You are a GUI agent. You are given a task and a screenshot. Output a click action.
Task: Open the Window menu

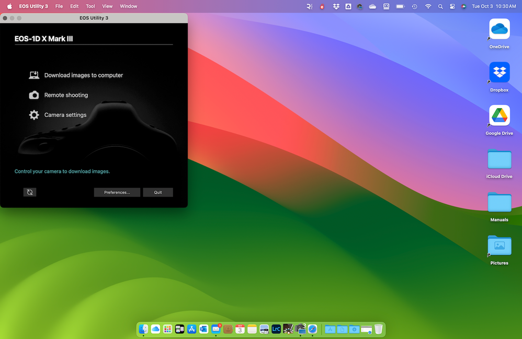pos(128,6)
